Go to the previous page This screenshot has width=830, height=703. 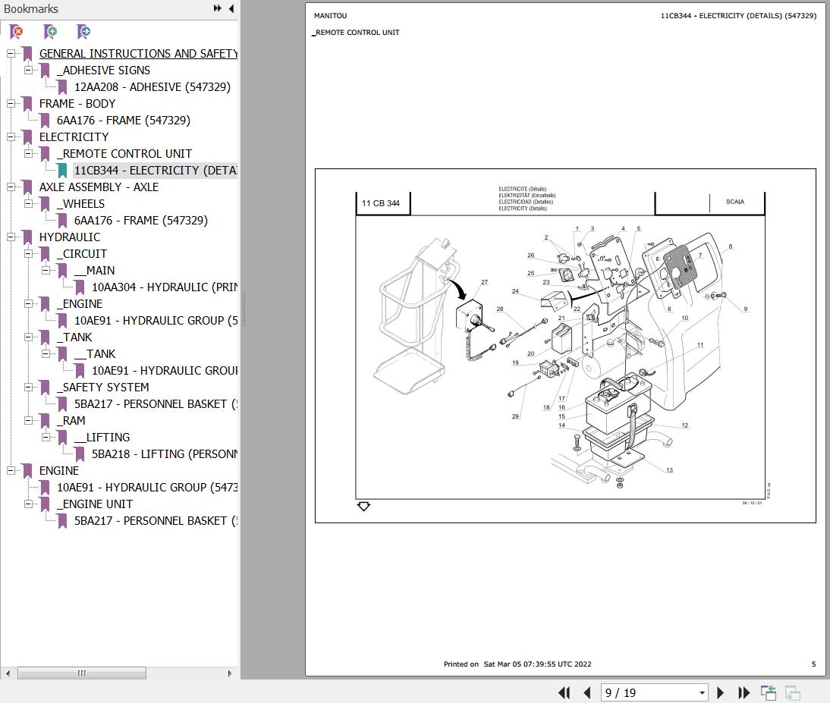(x=586, y=692)
